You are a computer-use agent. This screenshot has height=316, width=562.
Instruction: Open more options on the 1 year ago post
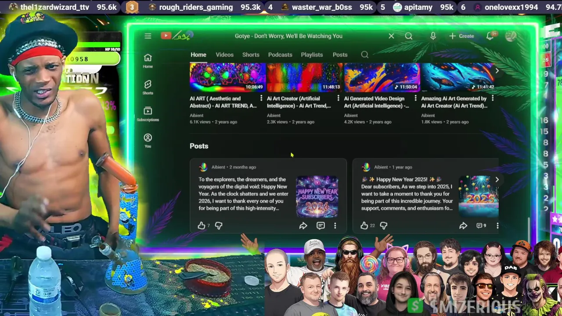(x=497, y=226)
